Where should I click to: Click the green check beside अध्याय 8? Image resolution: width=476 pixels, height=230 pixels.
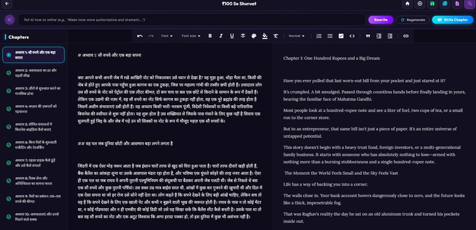pyautogui.click(x=9, y=181)
